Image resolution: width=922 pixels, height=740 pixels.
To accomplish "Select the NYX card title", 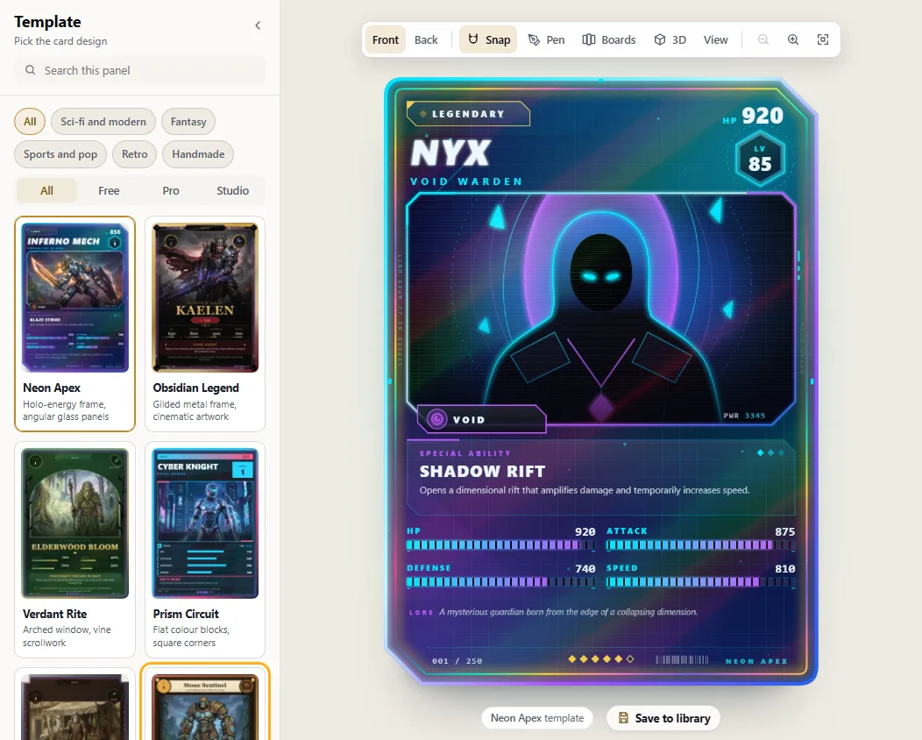I will [450, 153].
